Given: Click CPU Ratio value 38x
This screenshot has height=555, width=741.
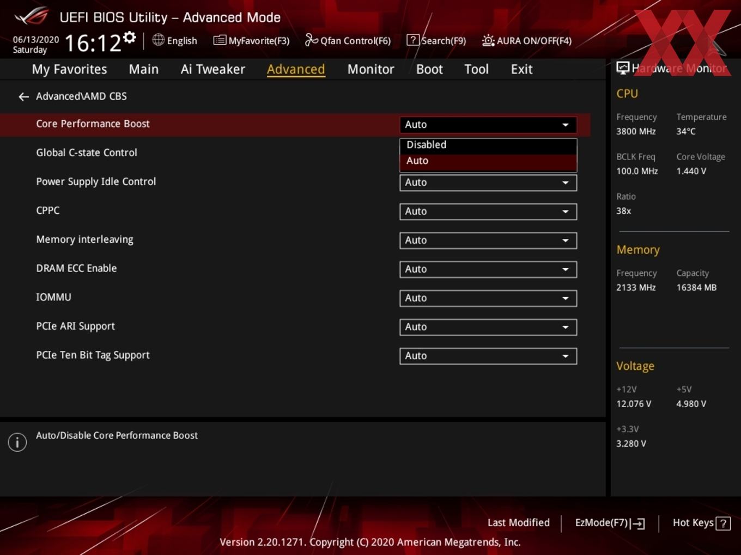Looking at the screenshot, I should point(624,211).
